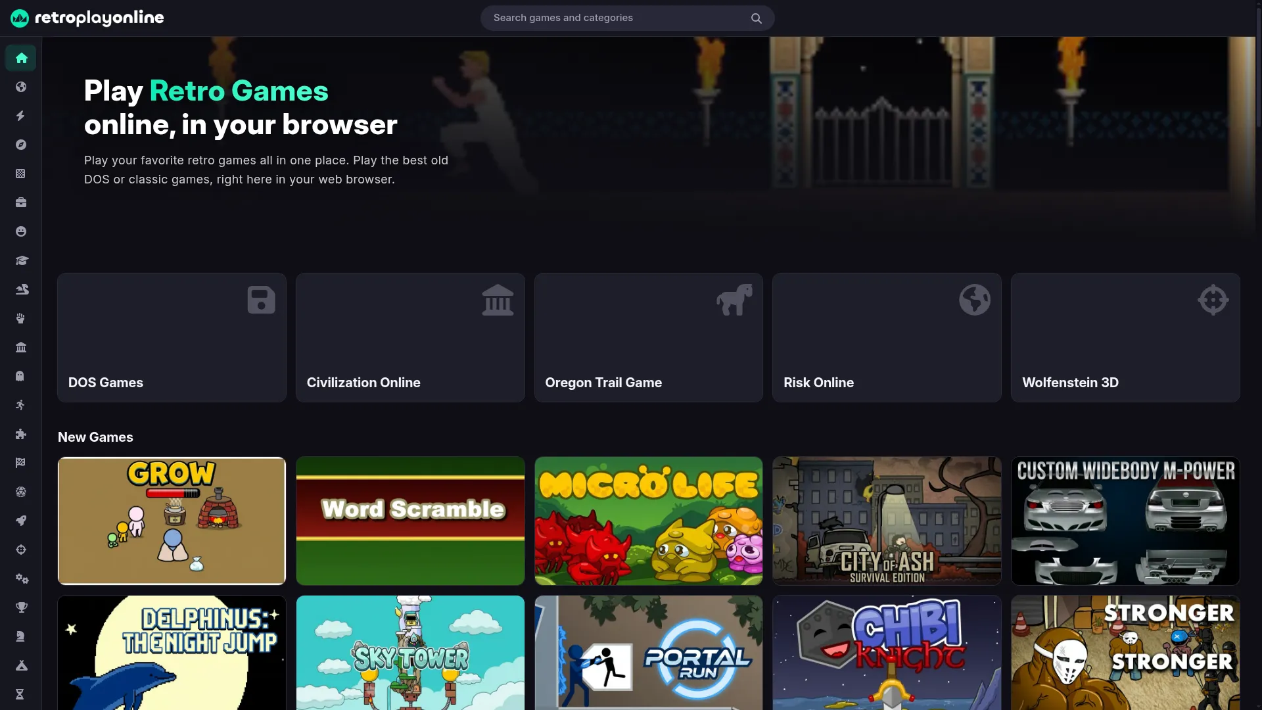Open the Risk Online card
The height and width of the screenshot is (710, 1262).
[x=887, y=337]
